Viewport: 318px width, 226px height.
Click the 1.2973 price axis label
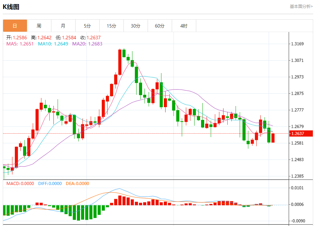coord(297,77)
